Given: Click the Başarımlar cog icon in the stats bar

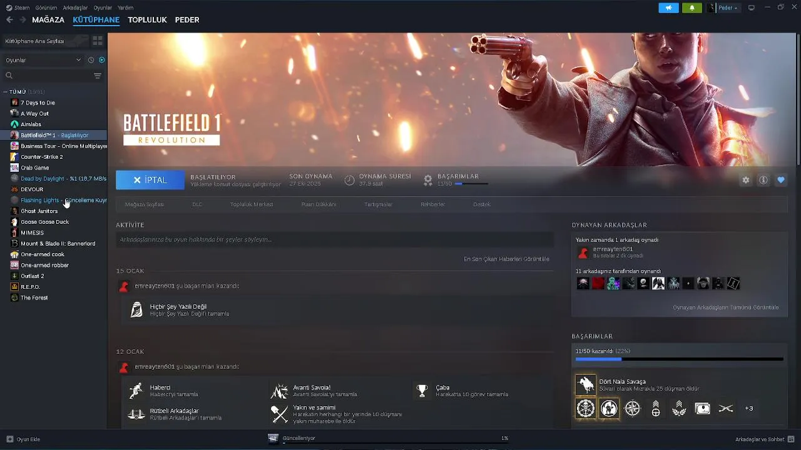Looking at the screenshot, I should pos(428,180).
